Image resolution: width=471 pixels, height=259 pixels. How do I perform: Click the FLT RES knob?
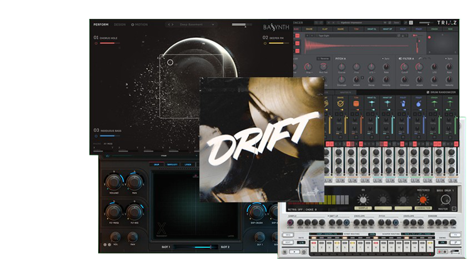pyautogui.click(x=134, y=212)
